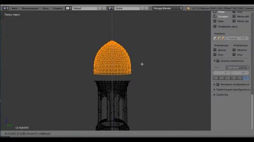
Task: Show vertex normals icon under Нормали
Action: [x=215, y=38]
